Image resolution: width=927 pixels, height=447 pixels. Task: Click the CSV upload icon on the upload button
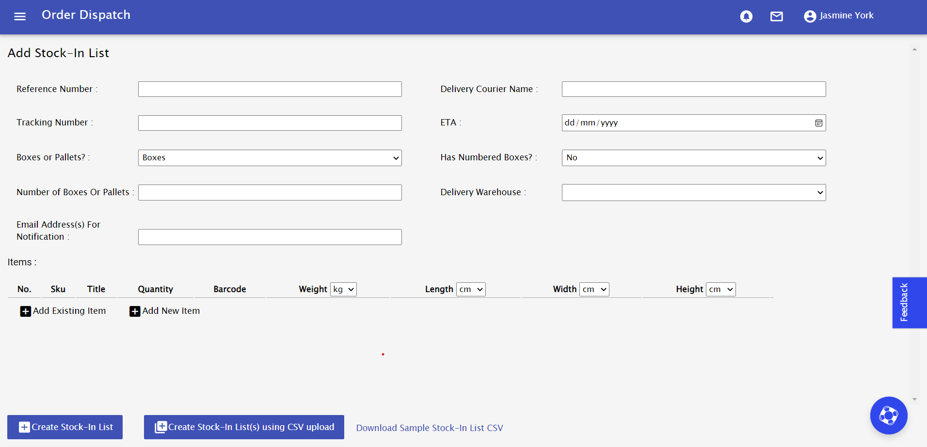click(x=160, y=427)
